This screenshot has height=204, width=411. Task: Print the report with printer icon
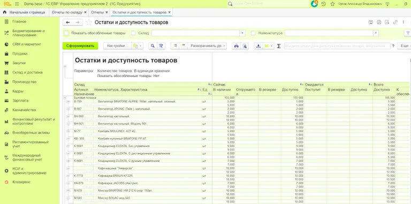[x=237, y=46]
